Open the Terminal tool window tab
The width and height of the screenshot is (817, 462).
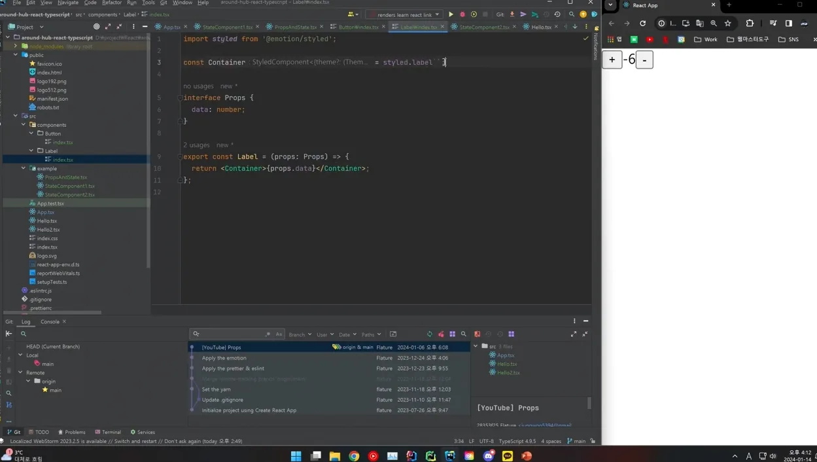[x=108, y=432]
